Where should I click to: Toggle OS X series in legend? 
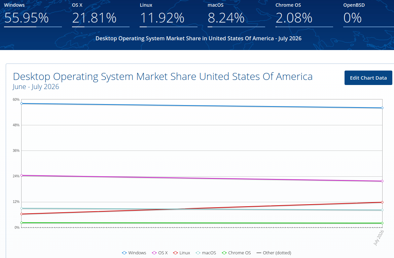(160, 253)
